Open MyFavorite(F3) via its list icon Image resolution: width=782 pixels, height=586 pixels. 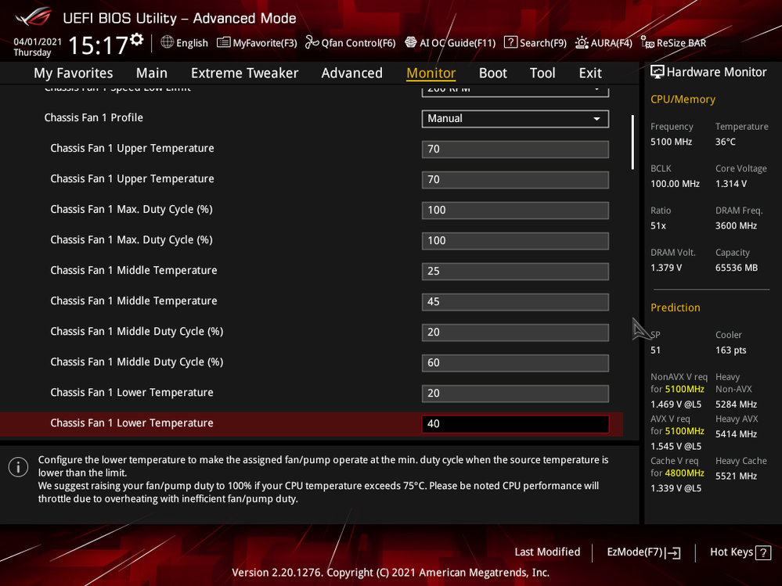point(223,42)
